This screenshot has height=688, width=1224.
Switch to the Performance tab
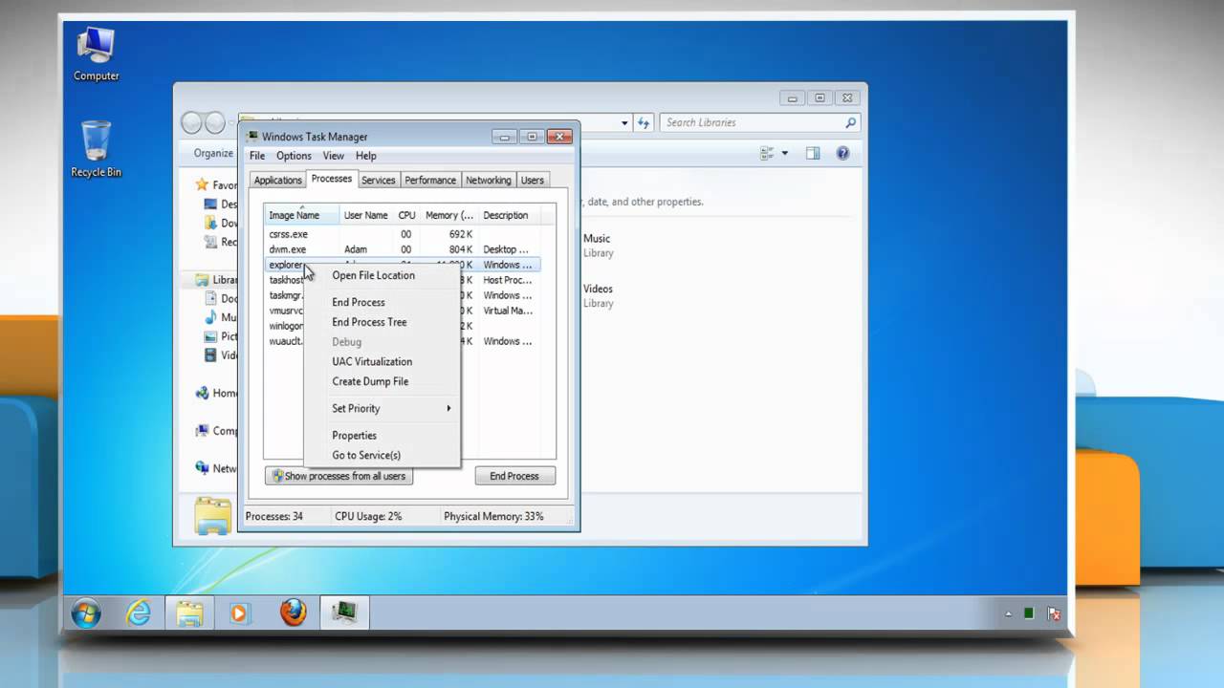point(430,180)
